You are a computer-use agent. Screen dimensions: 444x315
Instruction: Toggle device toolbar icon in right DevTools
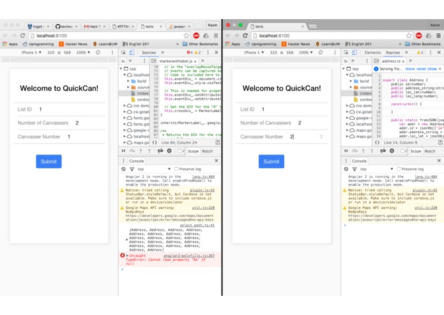point(354,52)
